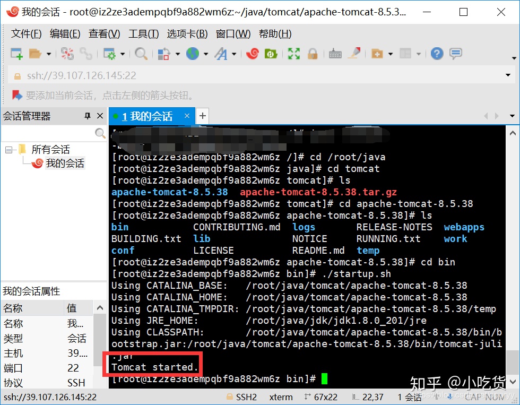Open the 文件(F) menu

(x=26, y=34)
